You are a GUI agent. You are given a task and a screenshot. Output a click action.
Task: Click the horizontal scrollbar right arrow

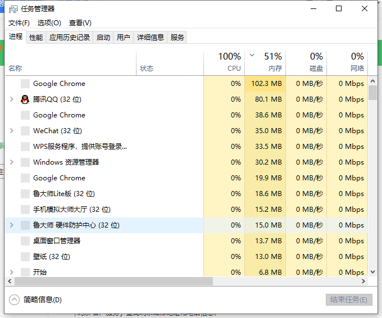[x=363, y=281]
